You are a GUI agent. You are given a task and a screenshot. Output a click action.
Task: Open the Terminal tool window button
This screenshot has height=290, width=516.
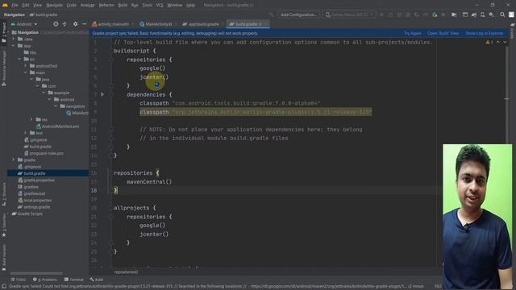[73, 280]
